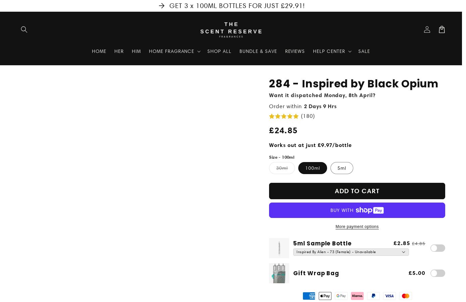The image size is (466, 302).
Task: Click the Gift Wrap Bag thumbnail
Action: tap(279, 273)
